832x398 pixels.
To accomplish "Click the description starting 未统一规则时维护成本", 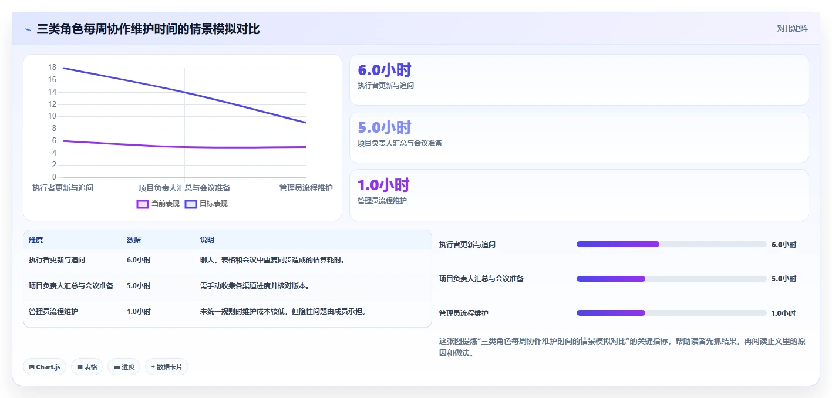I will click(x=283, y=312).
